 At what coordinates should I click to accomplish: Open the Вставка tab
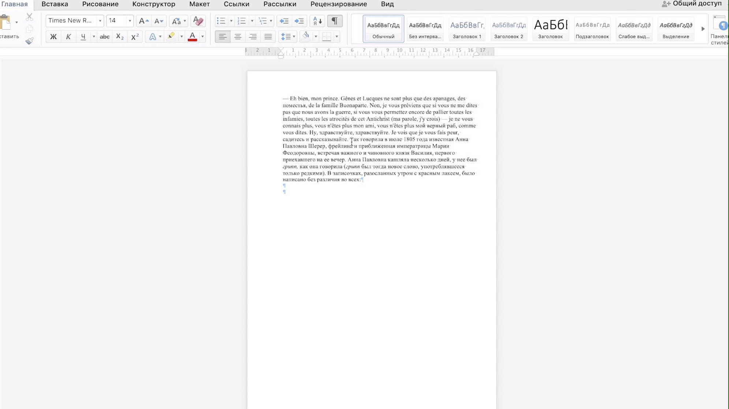pos(55,4)
